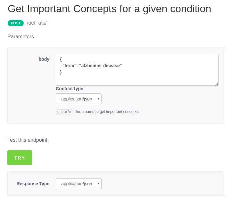Click the 'Test this endpoint' heading

[x=27, y=140]
